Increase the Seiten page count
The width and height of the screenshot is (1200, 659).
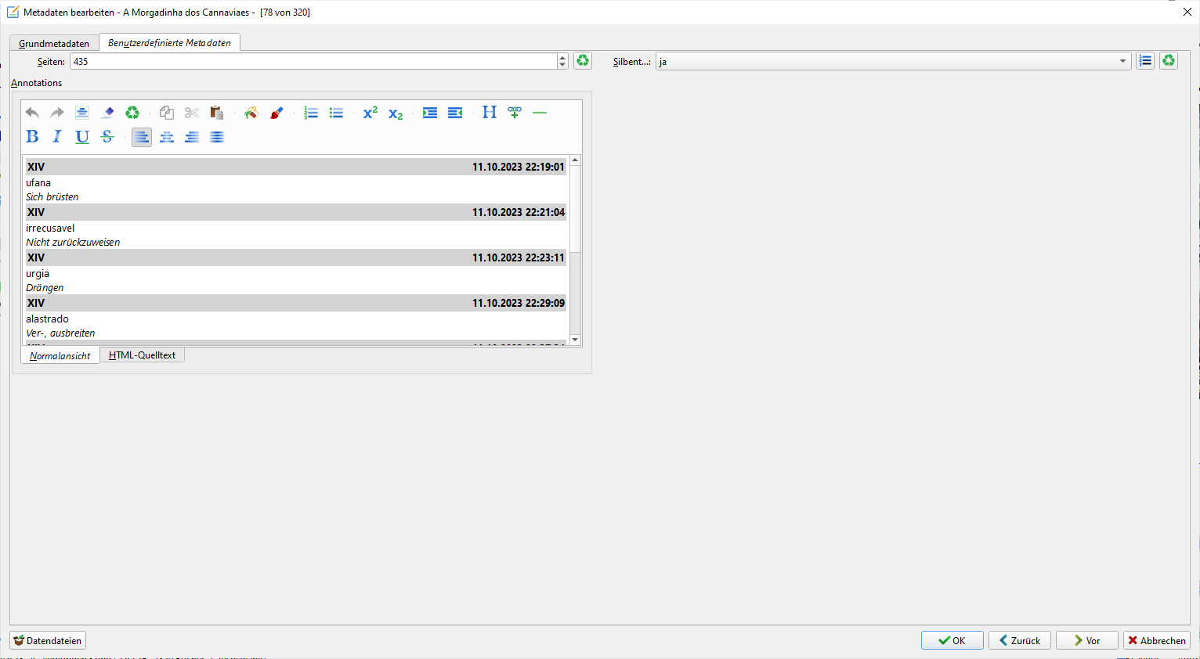562,57
